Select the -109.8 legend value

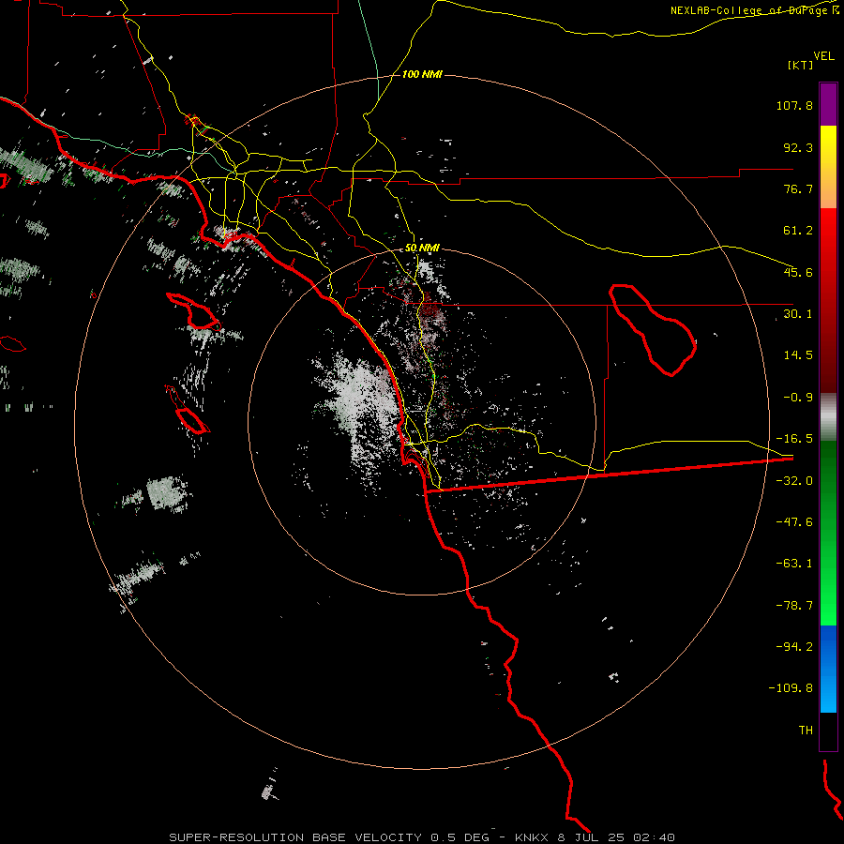coord(791,688)
